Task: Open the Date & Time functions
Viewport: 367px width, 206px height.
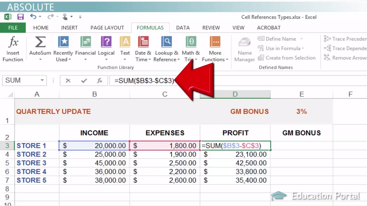Action: [143, 48]
